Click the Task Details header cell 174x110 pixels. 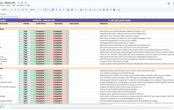pos(84,24)
